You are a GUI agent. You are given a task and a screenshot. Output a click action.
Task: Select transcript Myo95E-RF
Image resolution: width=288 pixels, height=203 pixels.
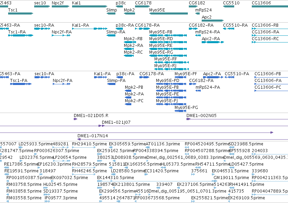(x=172, y=62)
